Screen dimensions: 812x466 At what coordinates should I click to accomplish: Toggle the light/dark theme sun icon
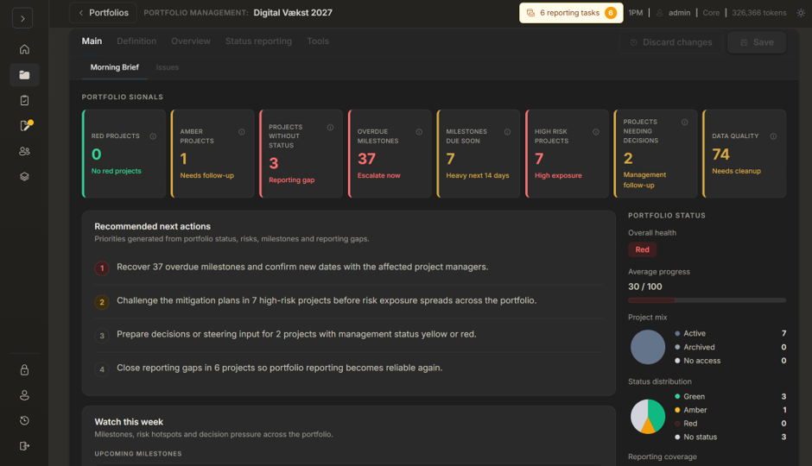[x=801, y=13]
